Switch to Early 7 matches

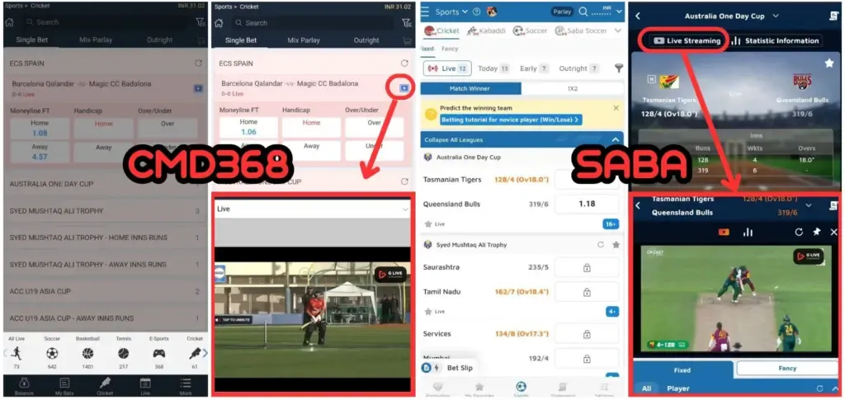534,68
